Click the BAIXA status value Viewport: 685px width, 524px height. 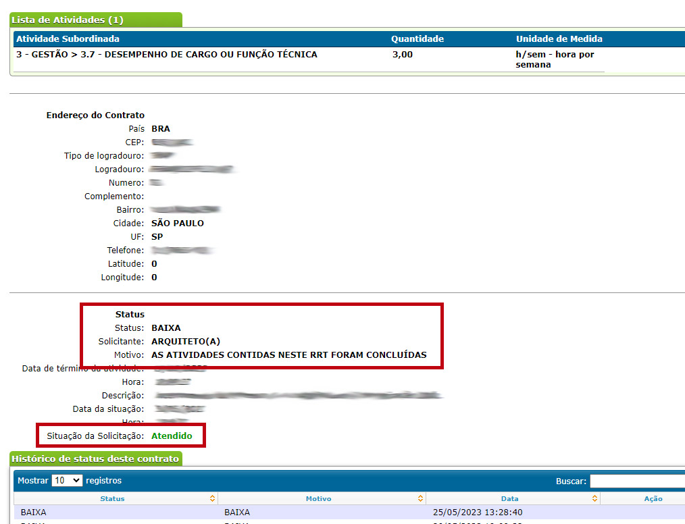pos(166,328)
